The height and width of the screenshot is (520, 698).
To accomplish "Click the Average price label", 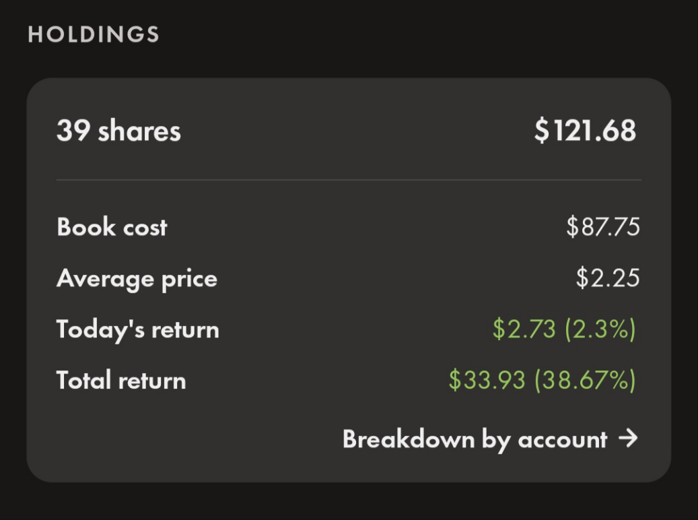I will (137, 278).
